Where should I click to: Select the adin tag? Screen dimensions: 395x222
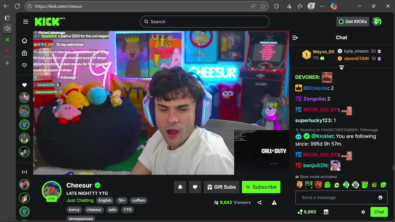pyautogui.click(x=113, y=210)
